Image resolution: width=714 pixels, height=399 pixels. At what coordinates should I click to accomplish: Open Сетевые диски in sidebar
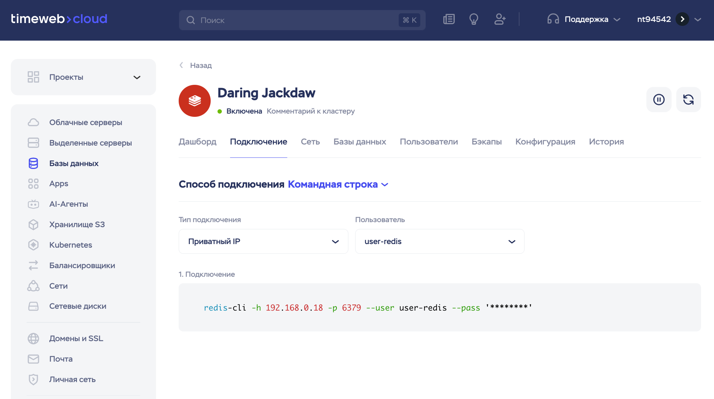(x=78, y=306)
